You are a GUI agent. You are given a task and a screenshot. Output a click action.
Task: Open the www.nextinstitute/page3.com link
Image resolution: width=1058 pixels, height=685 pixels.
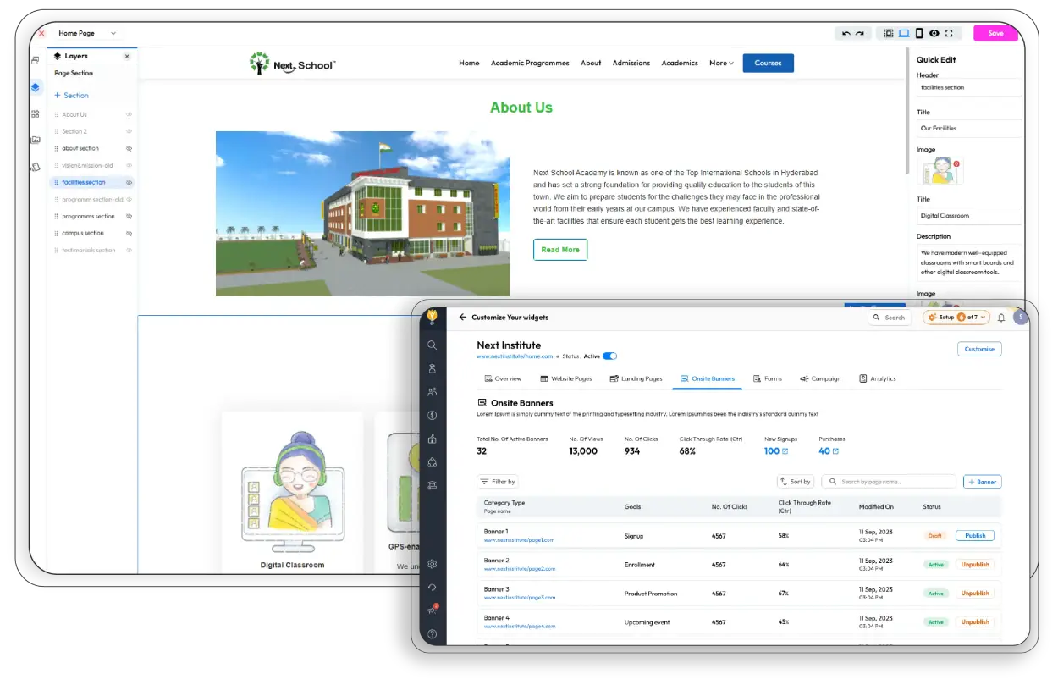click(520, 597)
